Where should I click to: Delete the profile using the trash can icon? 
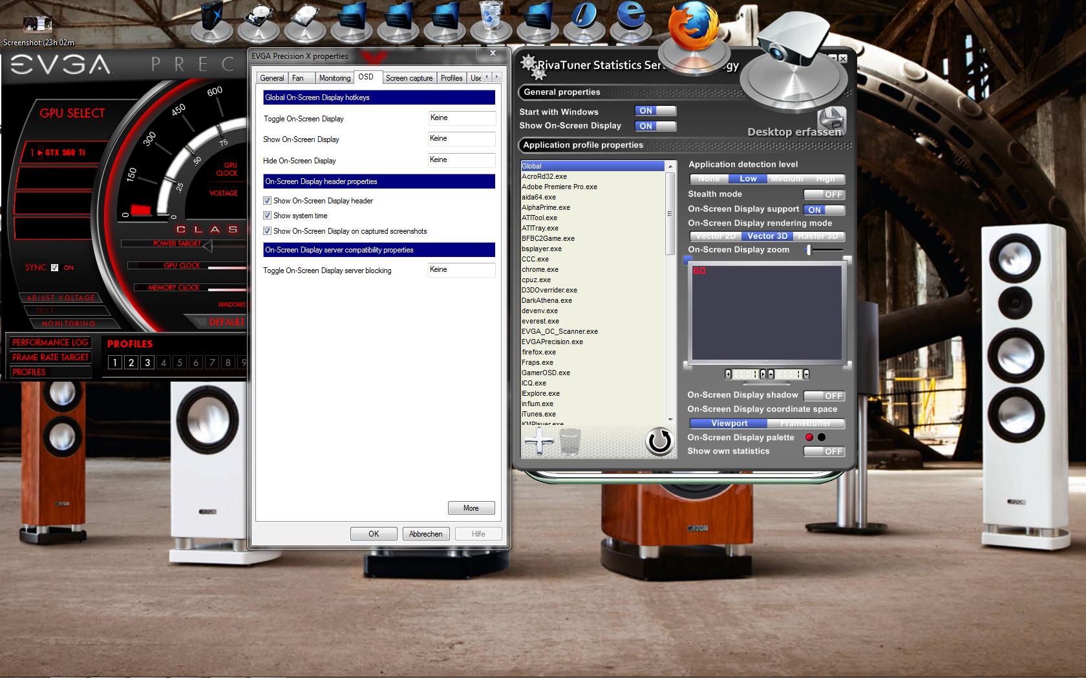pos(570,442)
